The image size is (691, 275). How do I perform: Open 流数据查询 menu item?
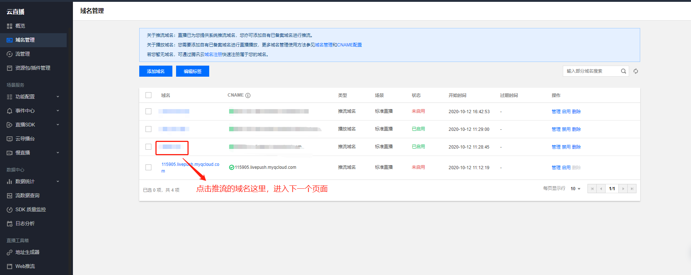pyautogui.click(x=27, y=195)
